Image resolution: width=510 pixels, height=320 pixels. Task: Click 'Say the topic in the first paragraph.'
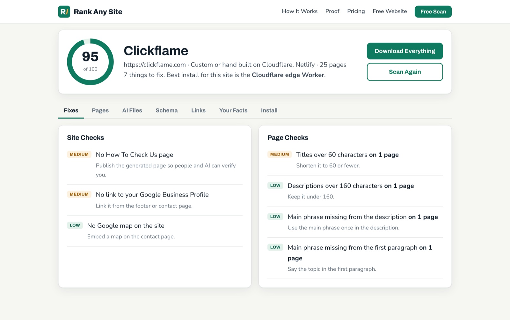(332, 269)
